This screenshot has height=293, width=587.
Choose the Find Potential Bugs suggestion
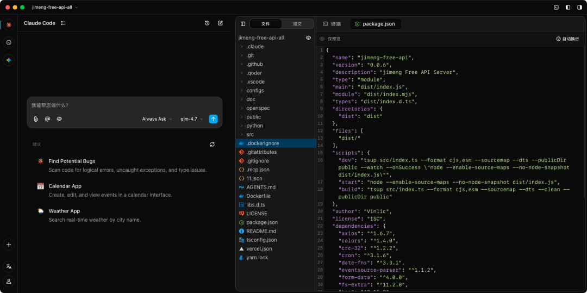[x=72, y=161]
